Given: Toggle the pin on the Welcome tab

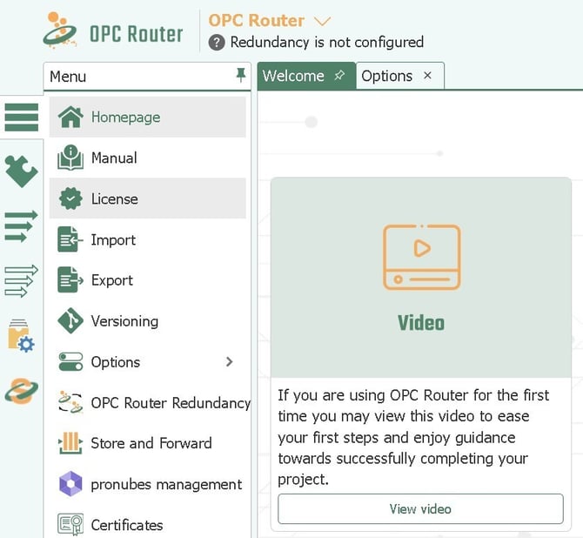Looking at the screenshot, I should 339,76.
